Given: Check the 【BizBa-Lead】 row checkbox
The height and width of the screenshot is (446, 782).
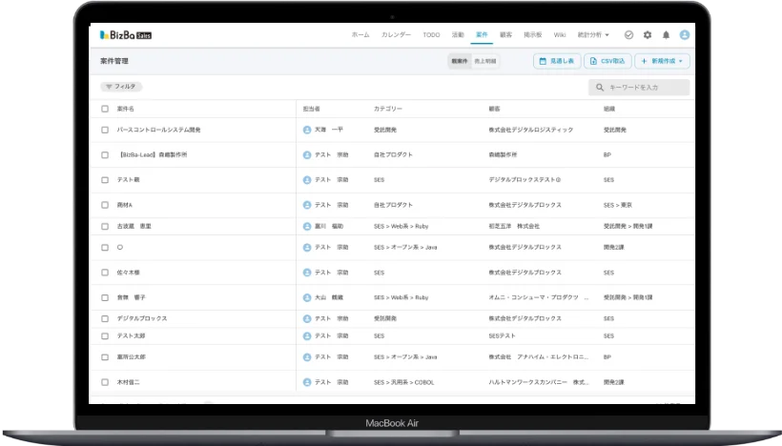Looking at the screenshot, I should pyautogui.click(x=105, y=155).
